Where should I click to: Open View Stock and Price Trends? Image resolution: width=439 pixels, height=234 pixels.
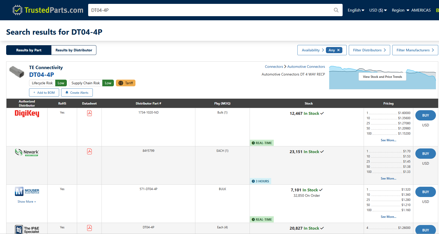click(382, 77)
